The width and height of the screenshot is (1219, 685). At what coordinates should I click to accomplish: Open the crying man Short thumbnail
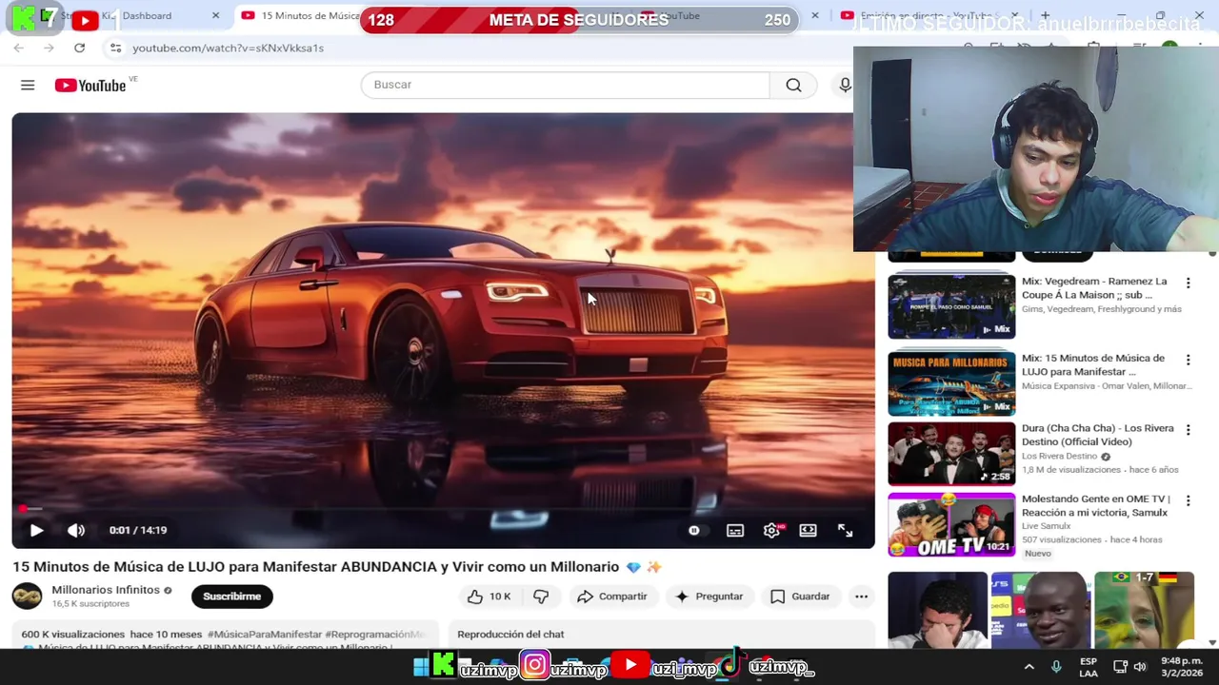tap(938, 610)
